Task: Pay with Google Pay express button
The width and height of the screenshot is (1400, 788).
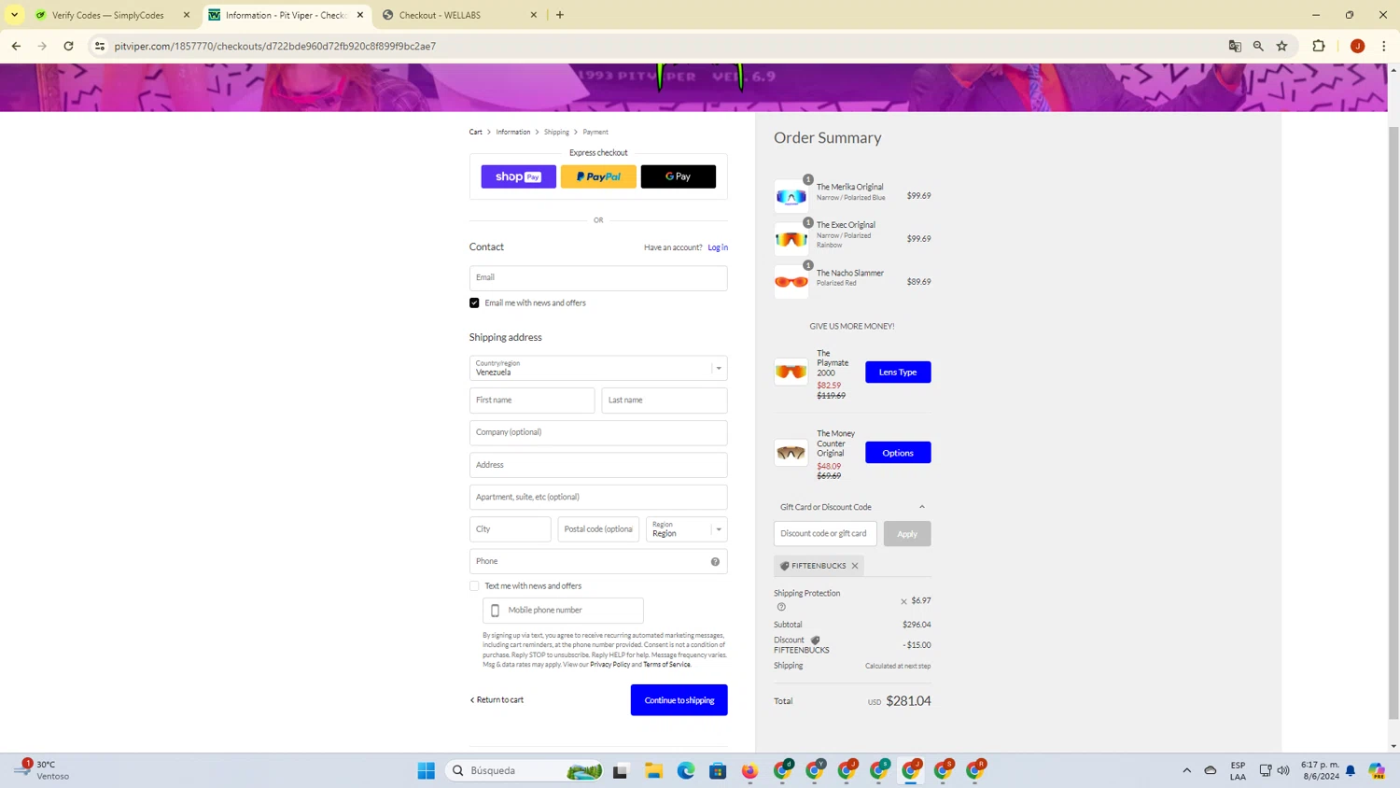Action: click(679, 176)
